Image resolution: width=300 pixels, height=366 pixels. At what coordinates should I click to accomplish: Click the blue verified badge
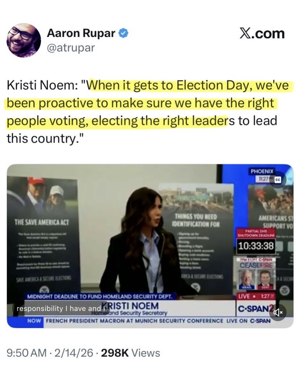tap(124, 33)
